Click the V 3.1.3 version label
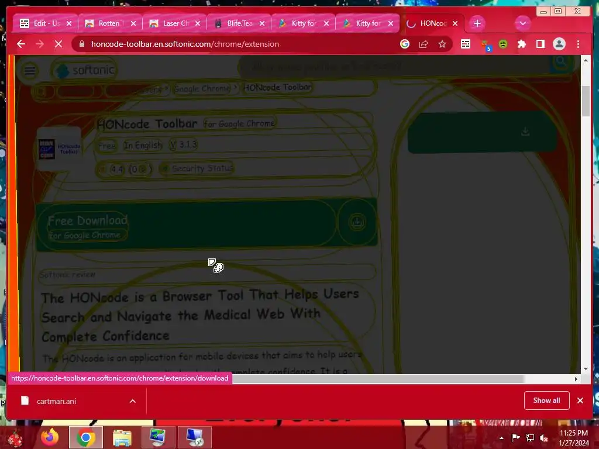 183,145
